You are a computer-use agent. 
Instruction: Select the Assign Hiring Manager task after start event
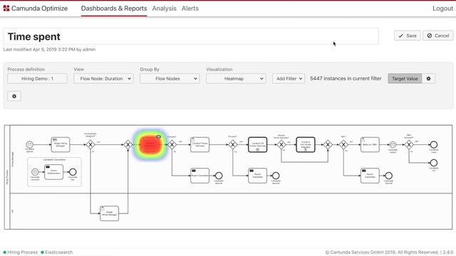[x=61, y=144]
